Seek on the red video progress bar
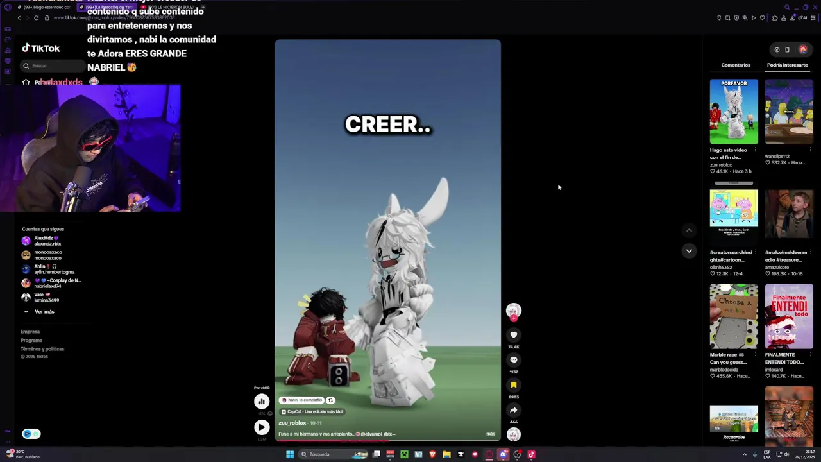 coord(387,440)
